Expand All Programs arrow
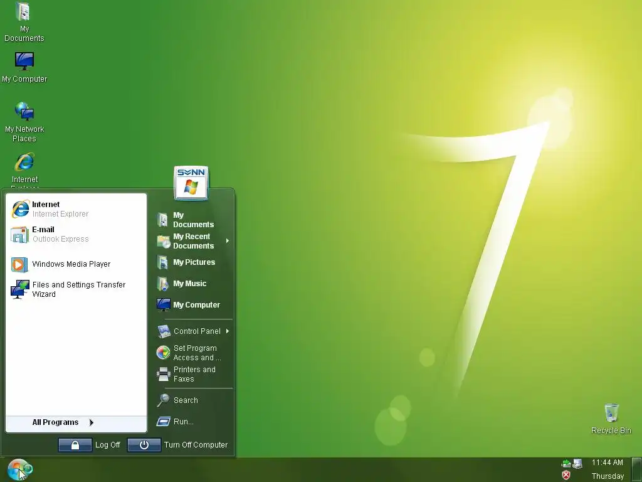642x482 pixels. point(92,422)
